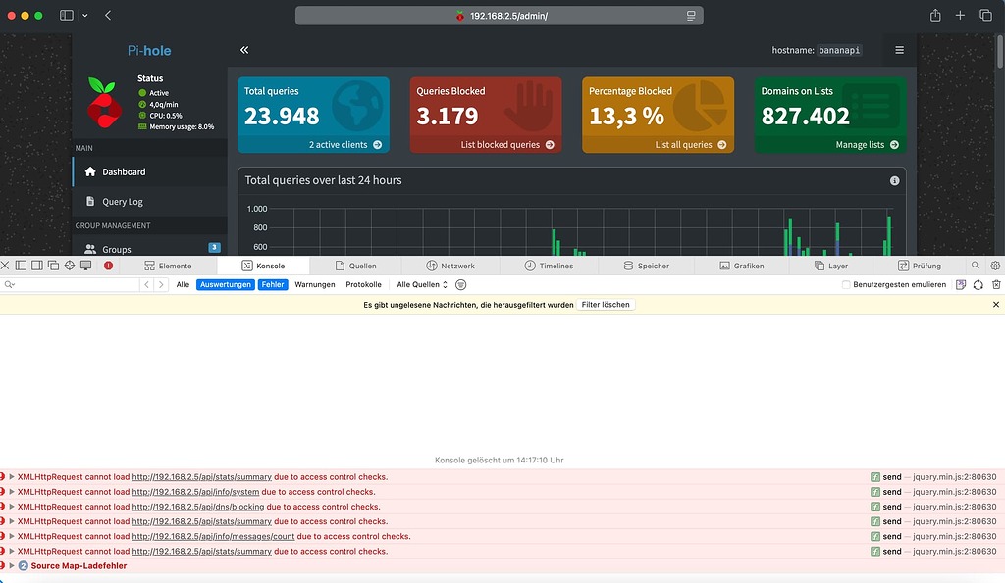Expand the 'Source Map-Ladefehler' group
1005x583 pixels.
click(x=12, y=565)
